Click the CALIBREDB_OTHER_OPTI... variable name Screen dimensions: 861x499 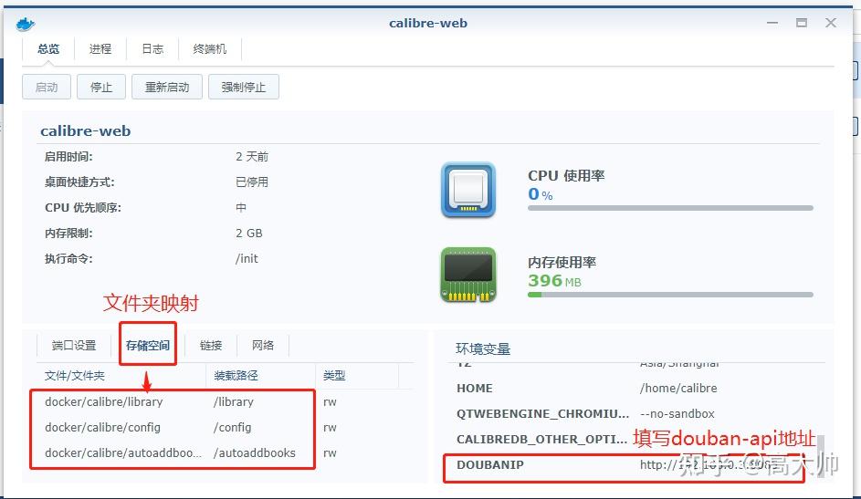coord(541,439)
